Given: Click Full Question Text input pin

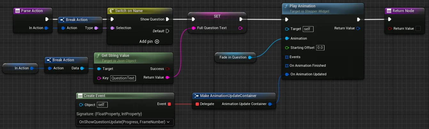Looking at the screenshot, I should pos(193,28).
